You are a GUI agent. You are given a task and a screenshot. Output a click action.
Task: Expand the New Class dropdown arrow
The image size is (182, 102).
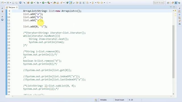(34, 3)
